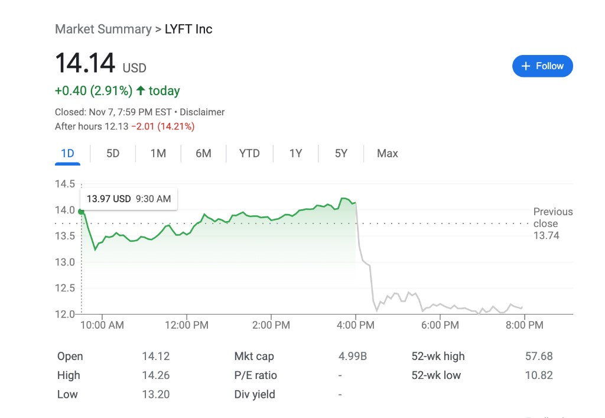Viewport: 605px width, 418px height.
Task: Click the plus icon on Follow
Action: [526, 66]
